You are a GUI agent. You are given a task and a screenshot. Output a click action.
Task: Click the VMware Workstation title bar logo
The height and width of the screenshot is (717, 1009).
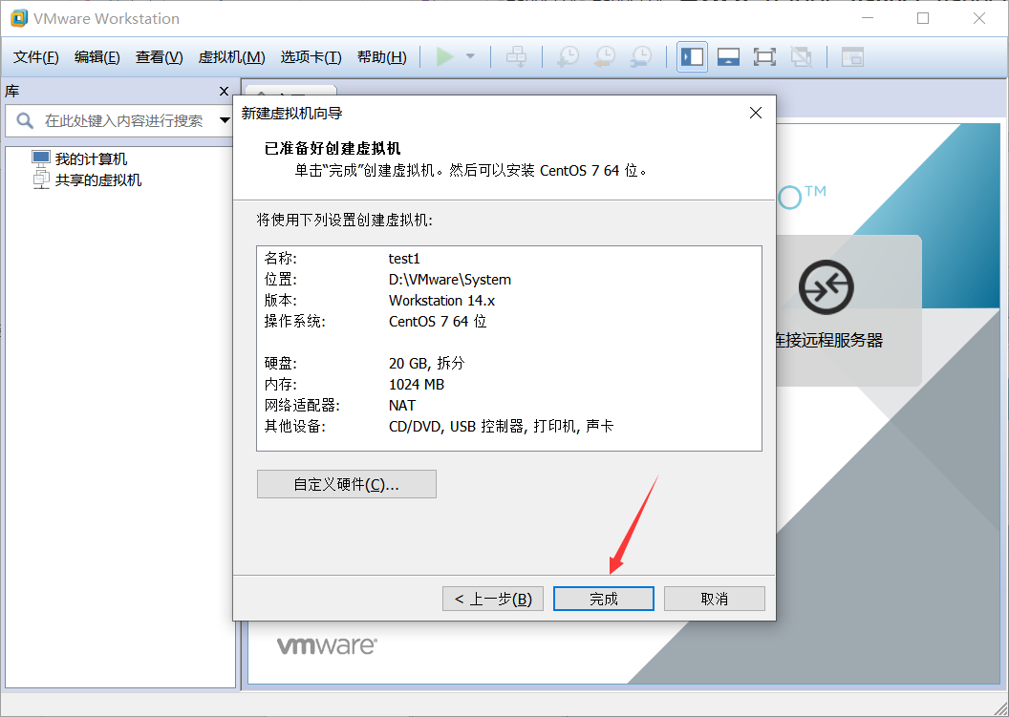point(19,18)
